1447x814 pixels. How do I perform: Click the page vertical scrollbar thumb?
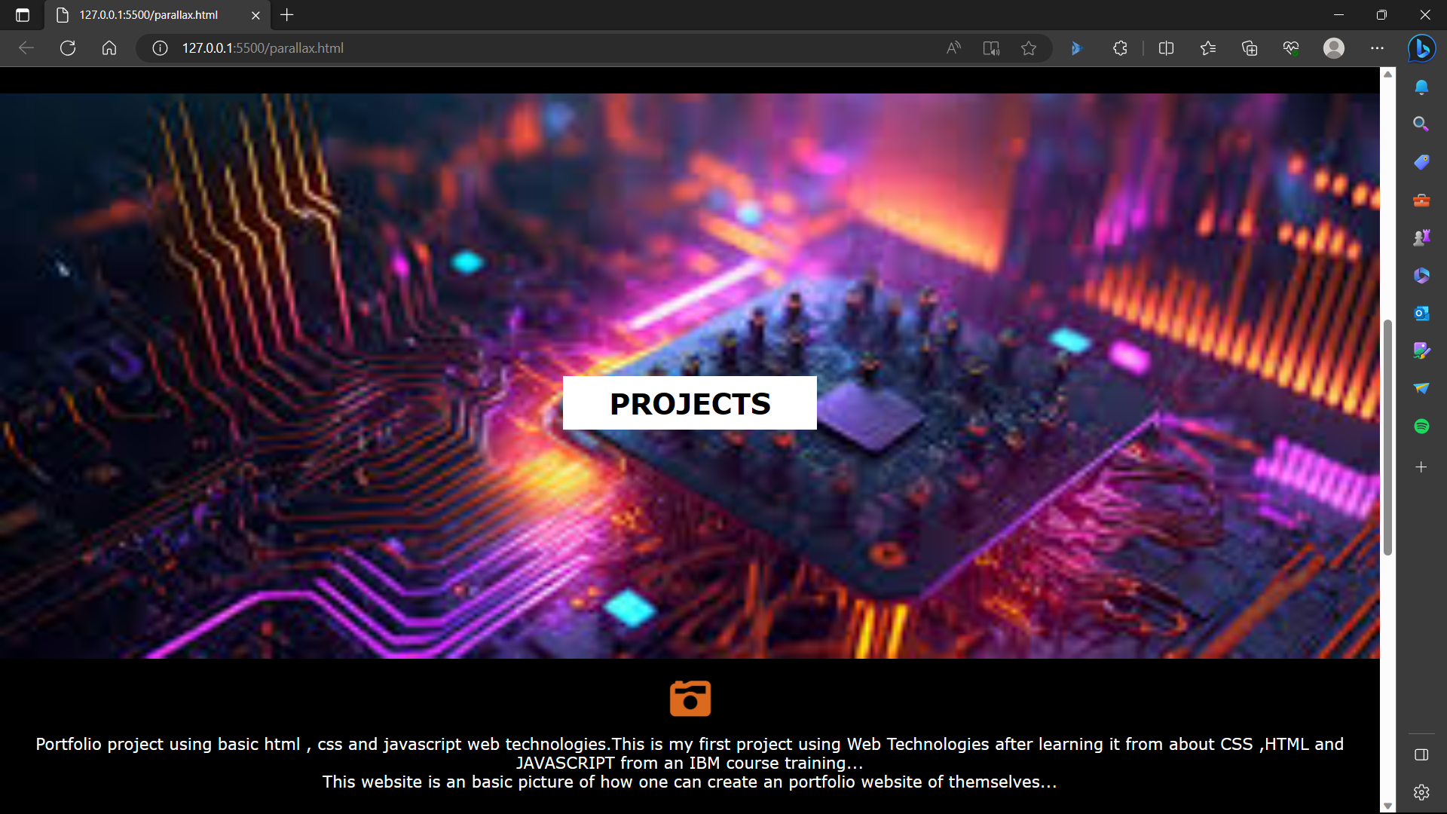(1387, 437)
